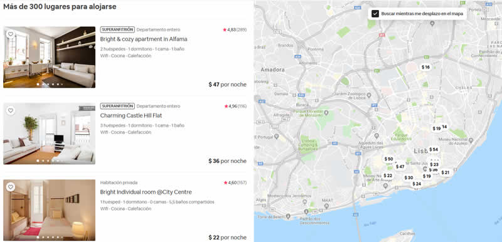Click the Torre de Belém map pin

click(288, 216)
